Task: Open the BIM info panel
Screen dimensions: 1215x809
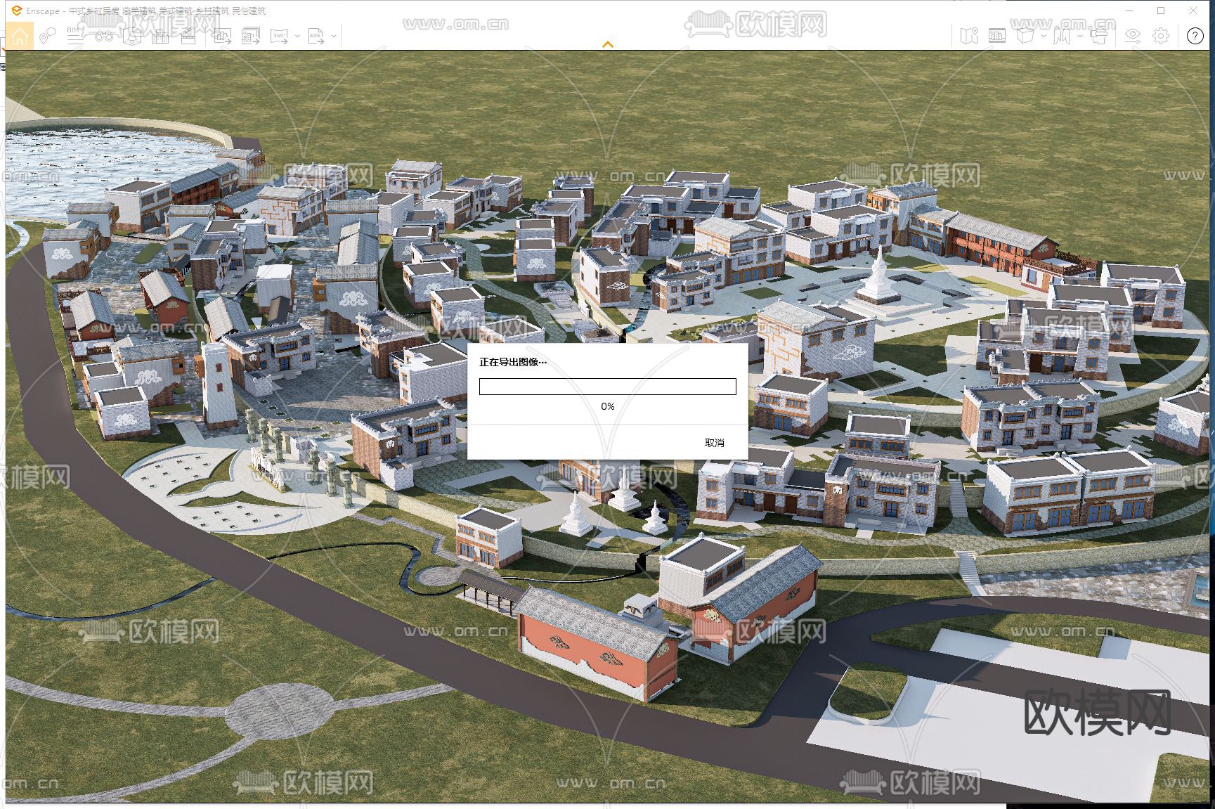Action: point(75,36)
